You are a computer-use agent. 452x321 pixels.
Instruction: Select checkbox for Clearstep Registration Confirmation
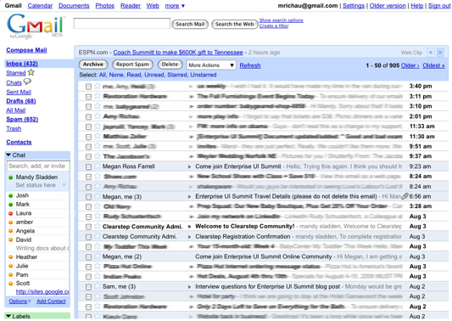click(88, 237)
